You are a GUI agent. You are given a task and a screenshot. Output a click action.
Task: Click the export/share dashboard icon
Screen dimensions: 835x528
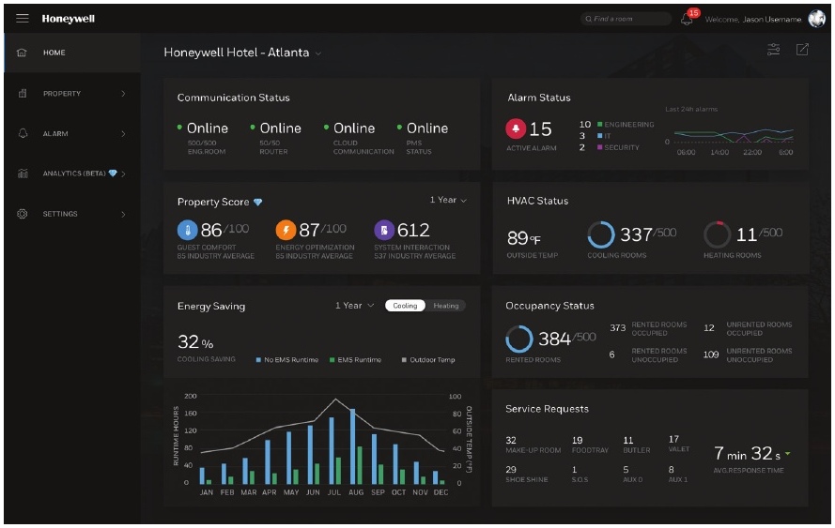pyautogui.click(x=802, y=50)
